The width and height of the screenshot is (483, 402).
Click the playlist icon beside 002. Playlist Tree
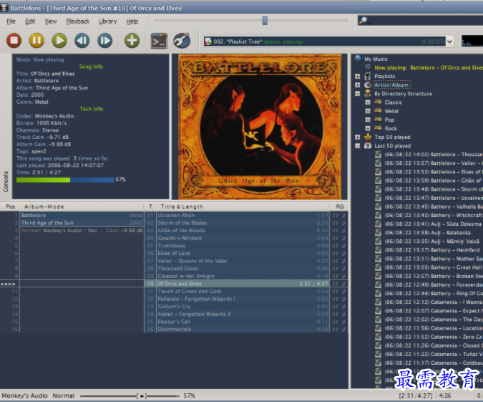[208, 42]
